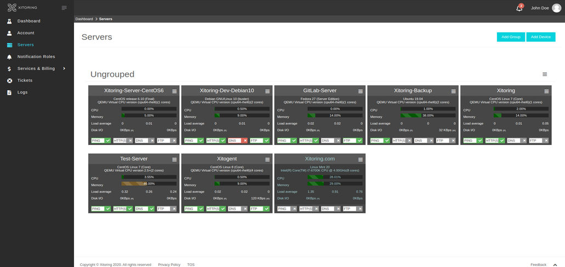
Task: Click the Account person icon in sidebar
Action: click(10, 33)
